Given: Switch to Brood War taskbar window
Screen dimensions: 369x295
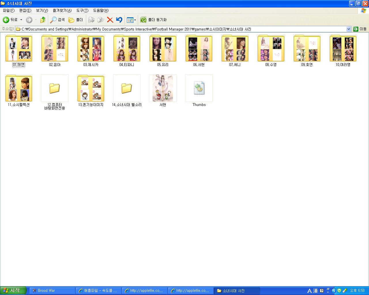Looking at the screenshot, I should 52,291.
